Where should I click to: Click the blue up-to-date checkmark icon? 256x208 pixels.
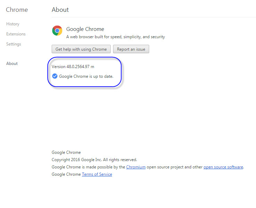[x=55, y=76]
